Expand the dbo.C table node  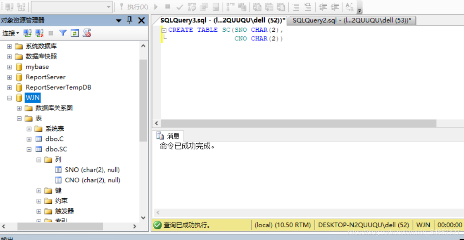(x=29, y=139)
